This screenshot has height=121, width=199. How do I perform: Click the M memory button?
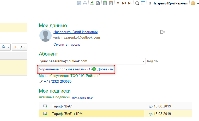[x=118, y=3]
